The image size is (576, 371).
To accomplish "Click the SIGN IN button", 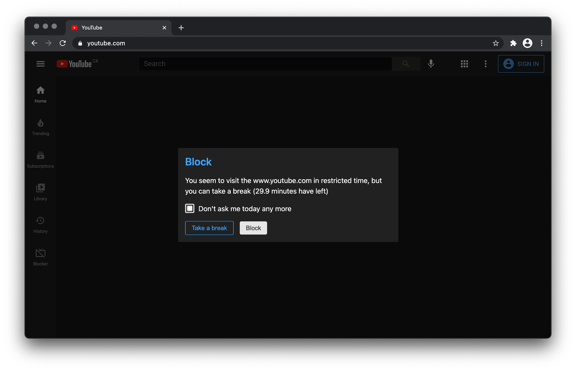I will [x=521, y=64].
